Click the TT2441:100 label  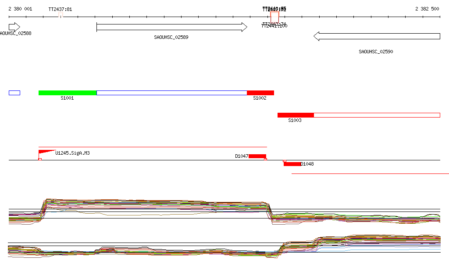point(274,26)
